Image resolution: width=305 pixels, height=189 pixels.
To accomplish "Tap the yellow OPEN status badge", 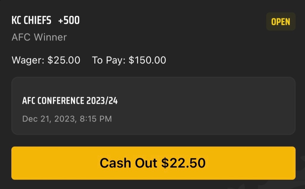I will [281, 22].
